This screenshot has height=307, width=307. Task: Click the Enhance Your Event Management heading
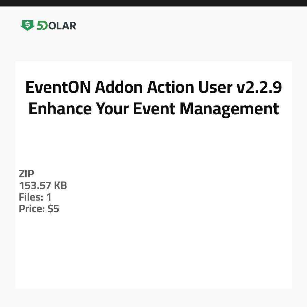(x=153, y=109)
